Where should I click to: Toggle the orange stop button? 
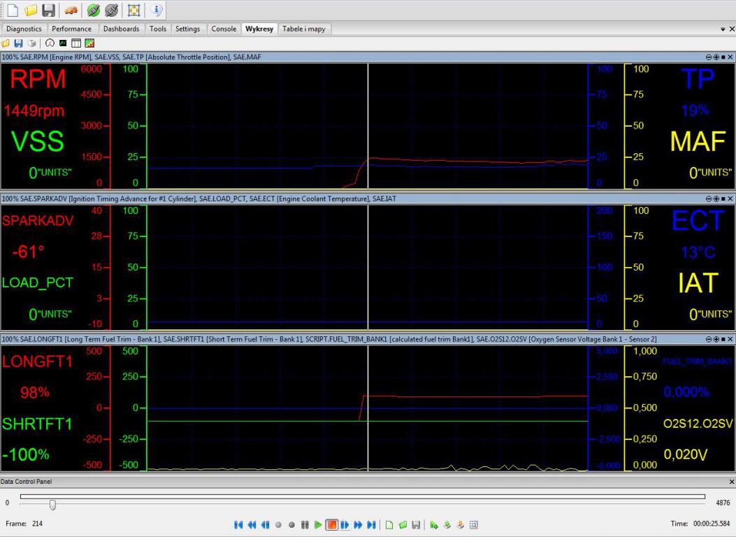(332, 524)
